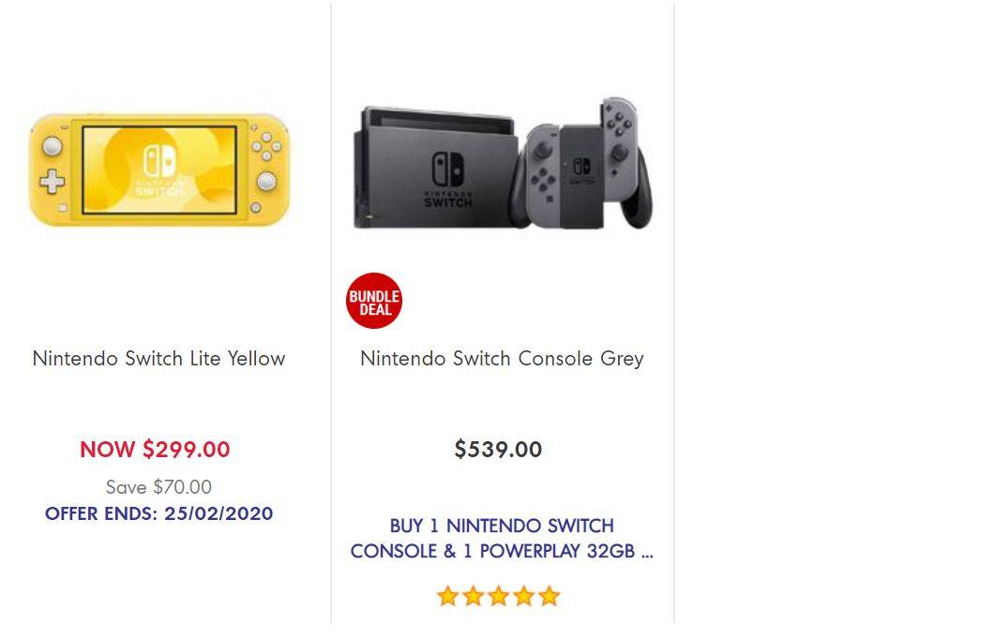994x638 pixels.
Task: Click the fourth rating star
Action: coord(523,596)
